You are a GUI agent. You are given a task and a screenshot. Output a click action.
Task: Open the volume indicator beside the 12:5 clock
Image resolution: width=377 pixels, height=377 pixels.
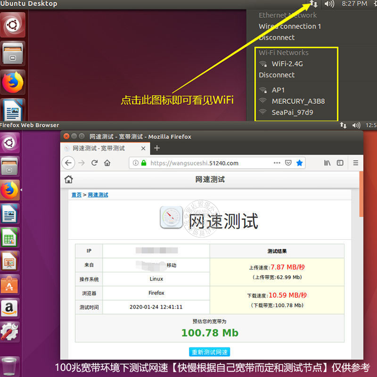[x=356, y=125]
